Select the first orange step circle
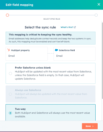The image size is (103, 132). [7, 15]
